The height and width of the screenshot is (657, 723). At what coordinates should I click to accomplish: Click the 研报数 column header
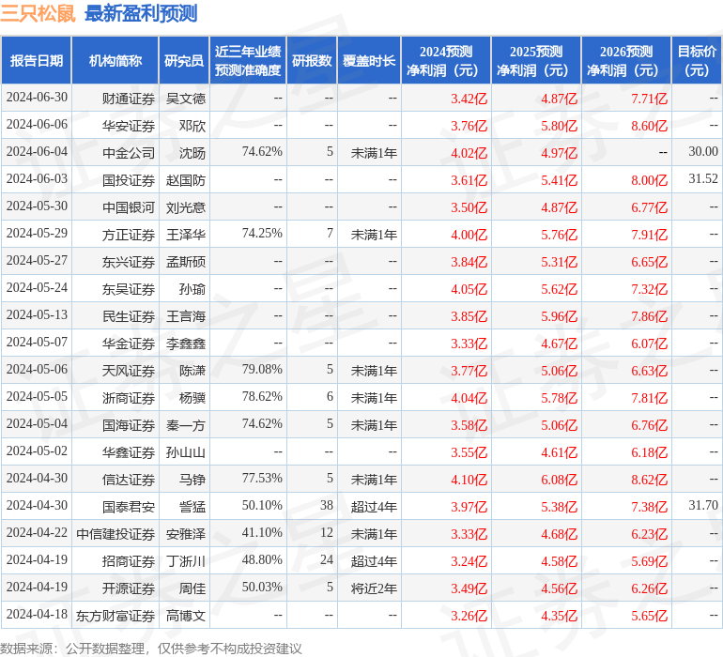pyautogui.click(x=312, y=60)
